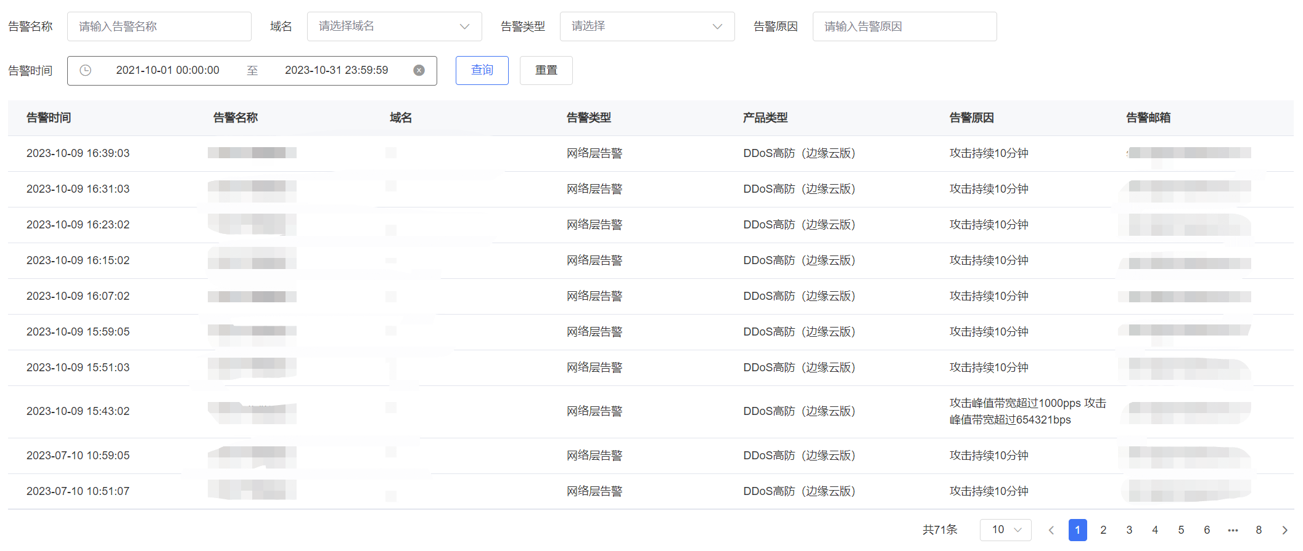Click the pagination ellipsis to jump pages

(1233, 530)
